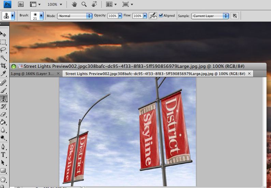Select the Lasso tool

[x=3, y=50]
